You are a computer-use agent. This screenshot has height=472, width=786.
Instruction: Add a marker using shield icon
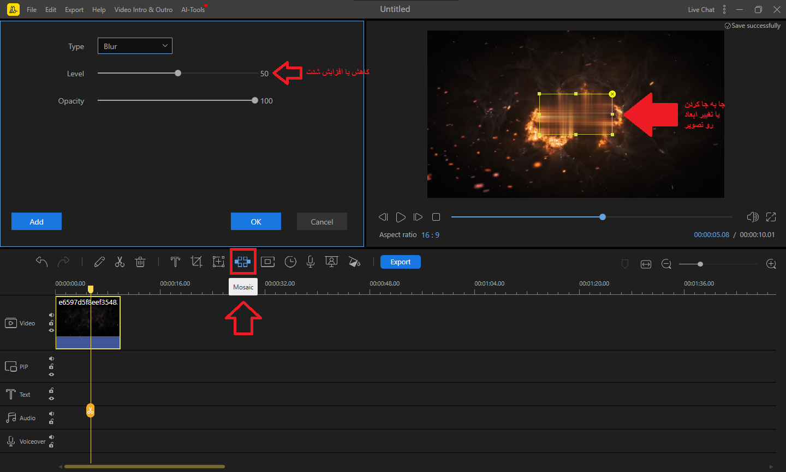[625, 264]
